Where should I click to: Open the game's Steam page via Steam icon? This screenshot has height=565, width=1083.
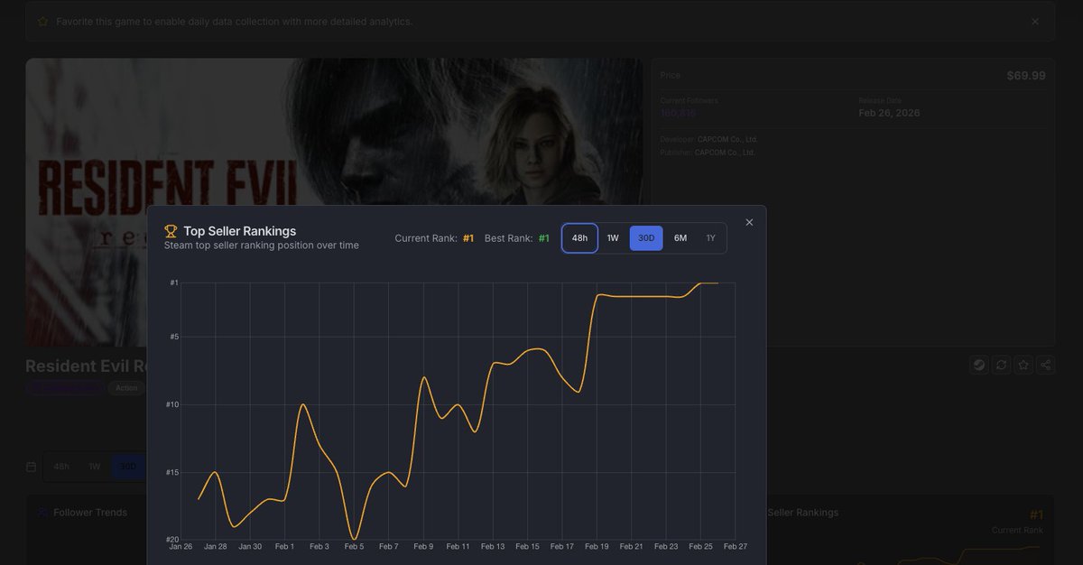click(978, 365)
